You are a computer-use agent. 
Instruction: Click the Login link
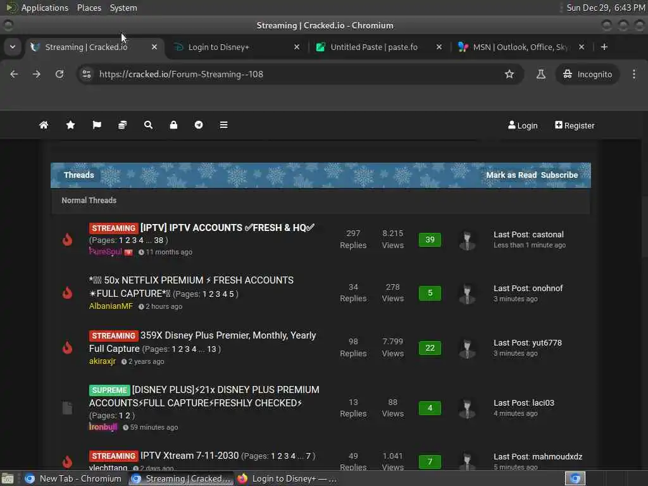[x=523, y=125]
